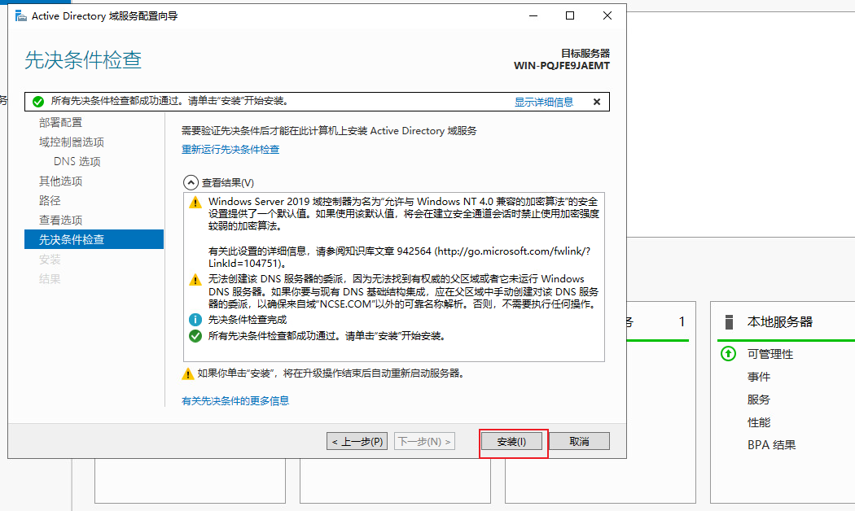Click the 本地服务器 tile server icon
The image size is (855, 511).
pos(730,321)
